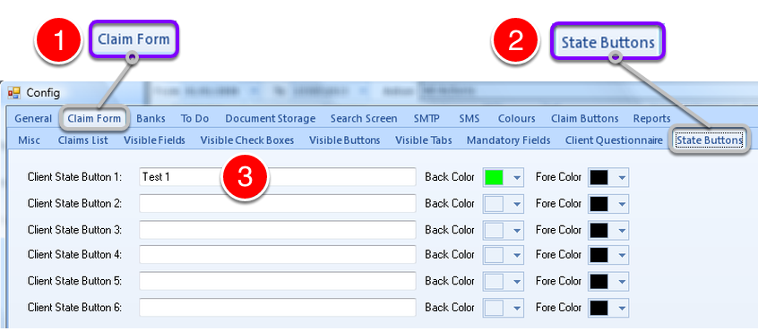Expand Fore Color dropdown arrow for Button 6
This screenshot has width=758, height=331.
[x=622, y=309]
